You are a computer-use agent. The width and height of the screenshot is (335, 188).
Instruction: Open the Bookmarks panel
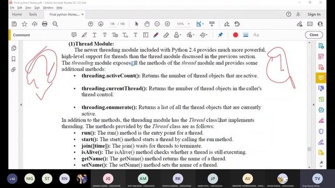[14, 59]
